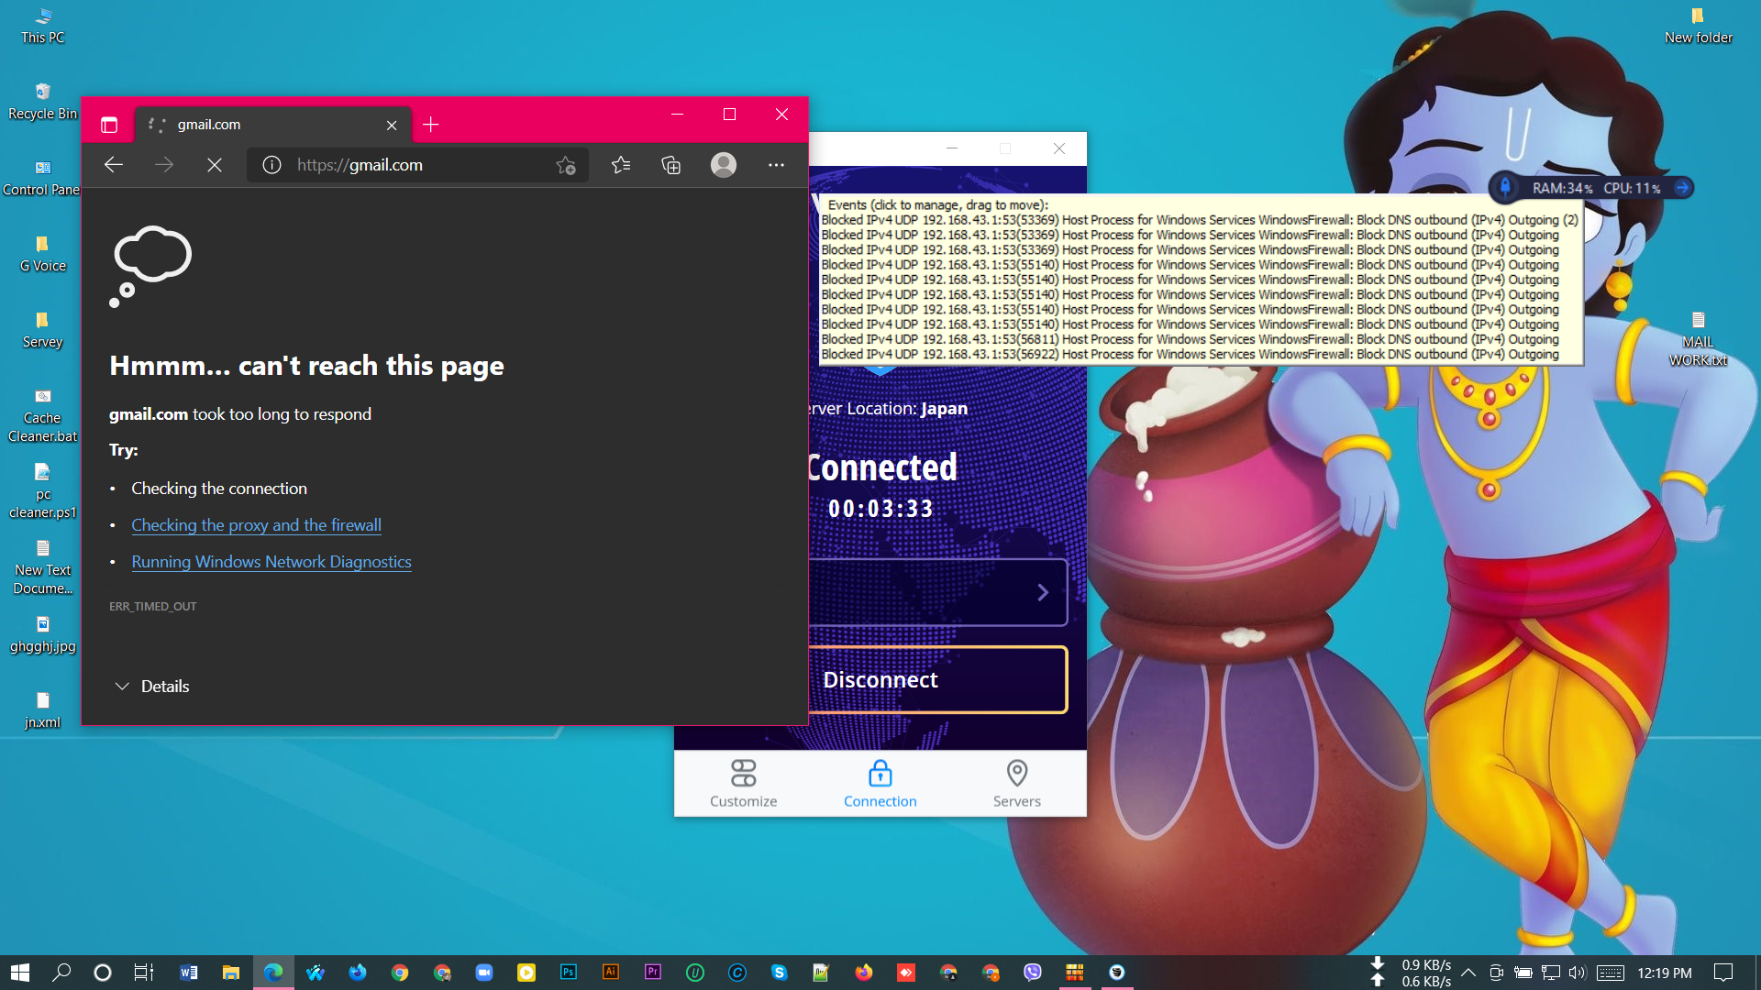This screenshot has height=990, width=1761.
Task: Open Running Windows Network Diagnostics link
Action: tap(271, 562)
